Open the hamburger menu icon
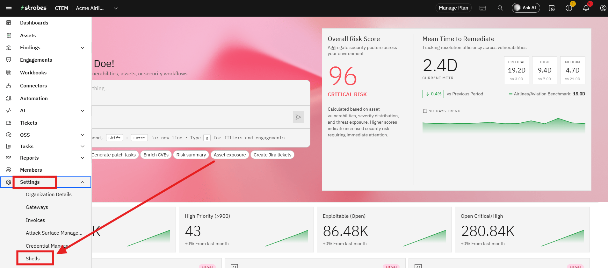Image resolution: width=608 pixels, height=268 pixels. (x=9, y=8)
